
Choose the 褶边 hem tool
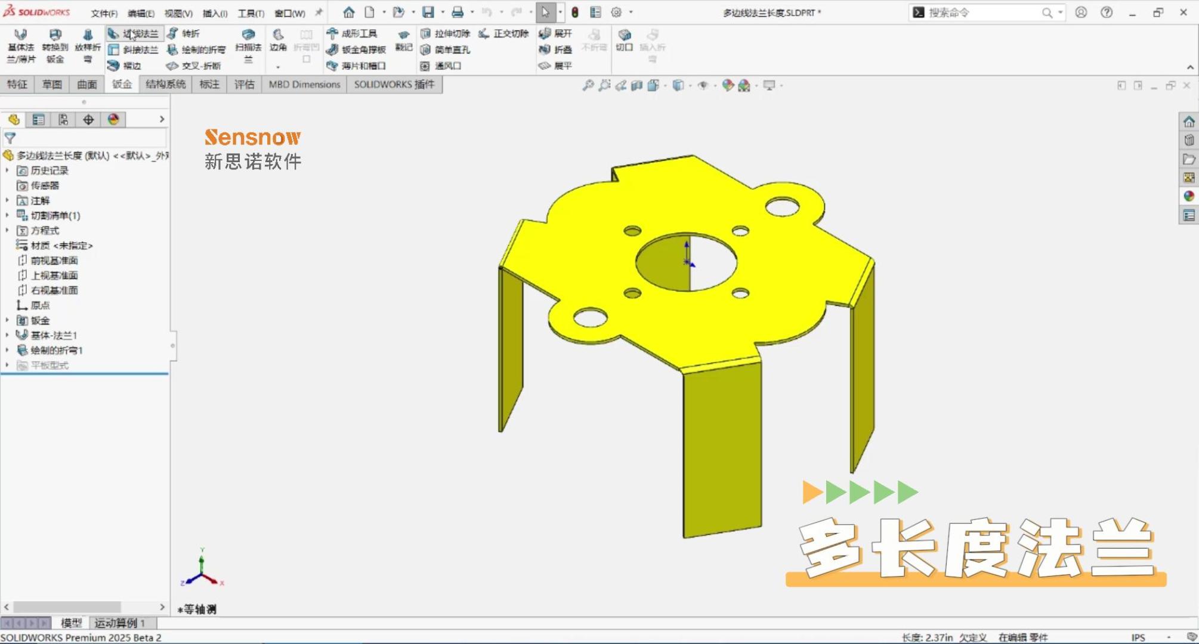tap(124, 66)
